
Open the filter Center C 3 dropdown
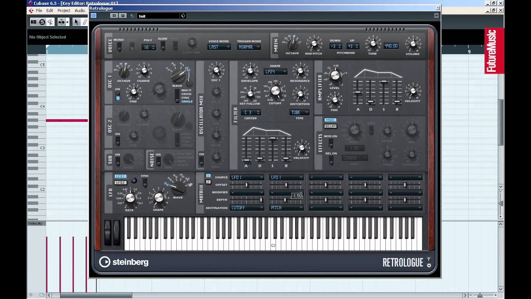[252, 112]
